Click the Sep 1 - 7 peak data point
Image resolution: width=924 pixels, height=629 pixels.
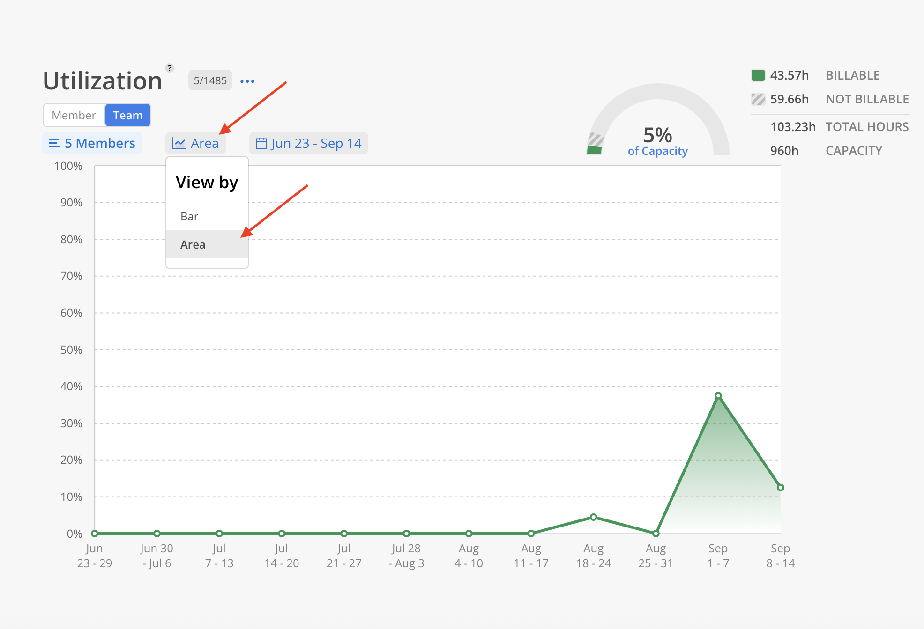718,395
